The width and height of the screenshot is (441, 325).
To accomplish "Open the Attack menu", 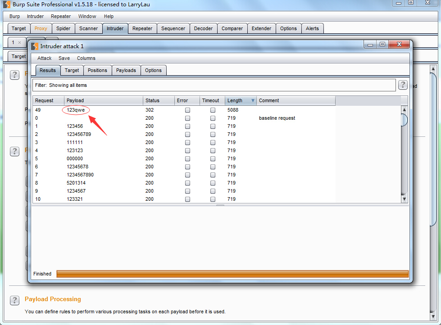I will point(45,58).
